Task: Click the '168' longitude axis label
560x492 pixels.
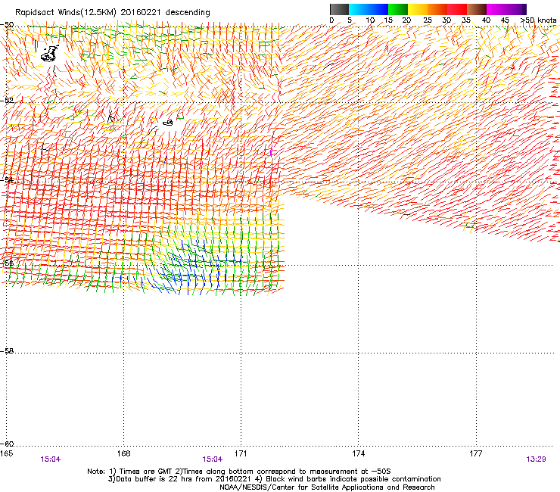Action: pyautogui.click(x=123, y=453)
